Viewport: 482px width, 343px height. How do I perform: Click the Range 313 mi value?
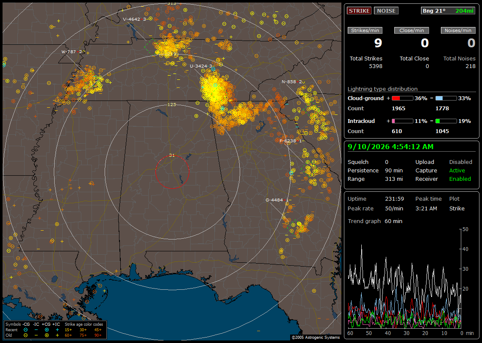pyautogui.click(x=394, y=179)
